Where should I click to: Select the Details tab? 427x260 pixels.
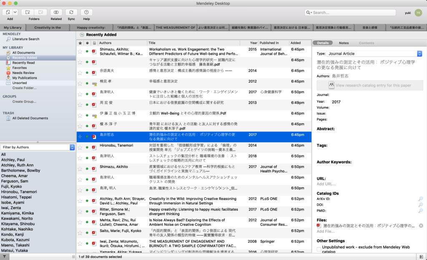(x=323, y=43)
